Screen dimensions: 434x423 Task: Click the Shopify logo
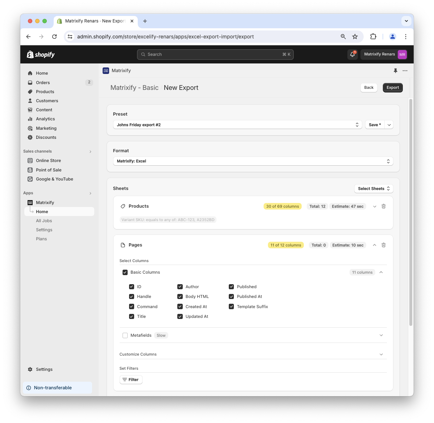pyautogui.click(x=41, y=54)
